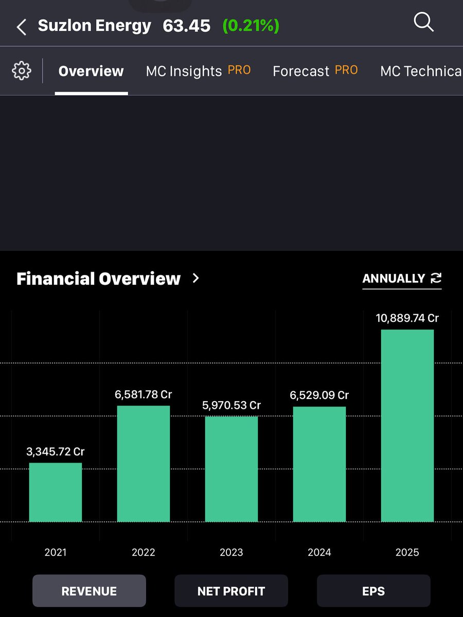This screenshot has height=617, width=463.
Task: Click the 3,345.72 Cr value label
Action: (56, 451)
